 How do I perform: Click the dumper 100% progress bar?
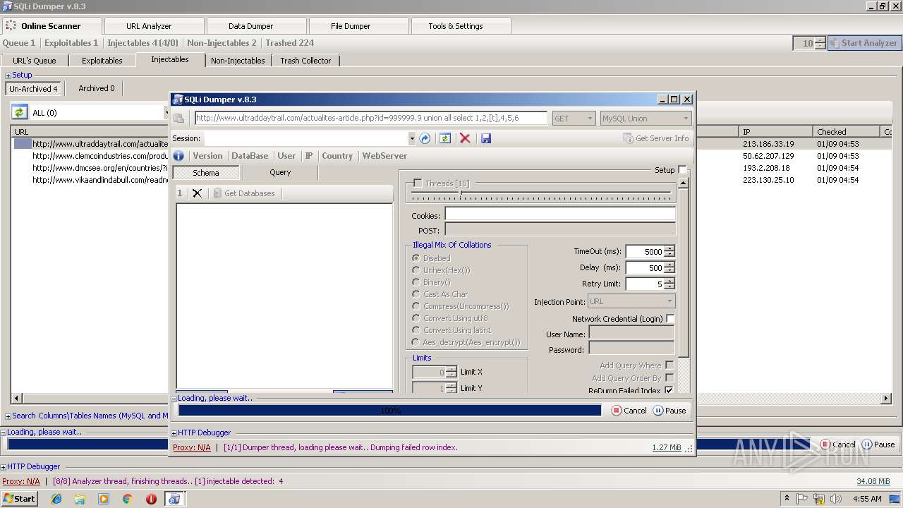(x=390, y=411)
